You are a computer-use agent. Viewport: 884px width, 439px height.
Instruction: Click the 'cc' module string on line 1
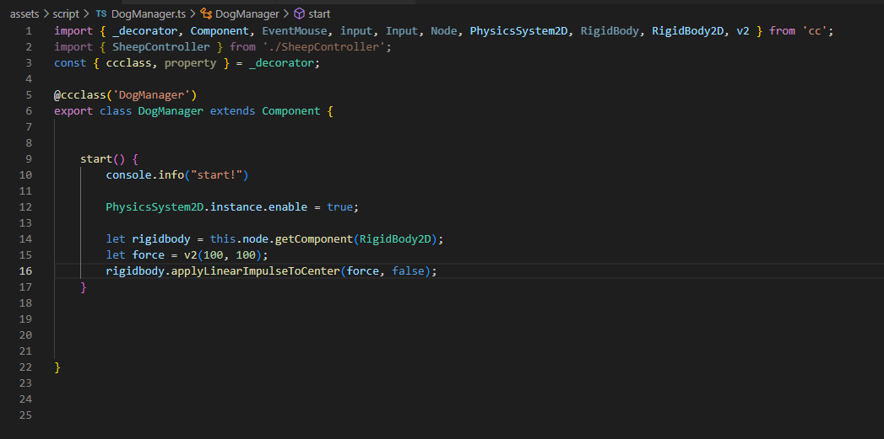[x=814, y=31]
